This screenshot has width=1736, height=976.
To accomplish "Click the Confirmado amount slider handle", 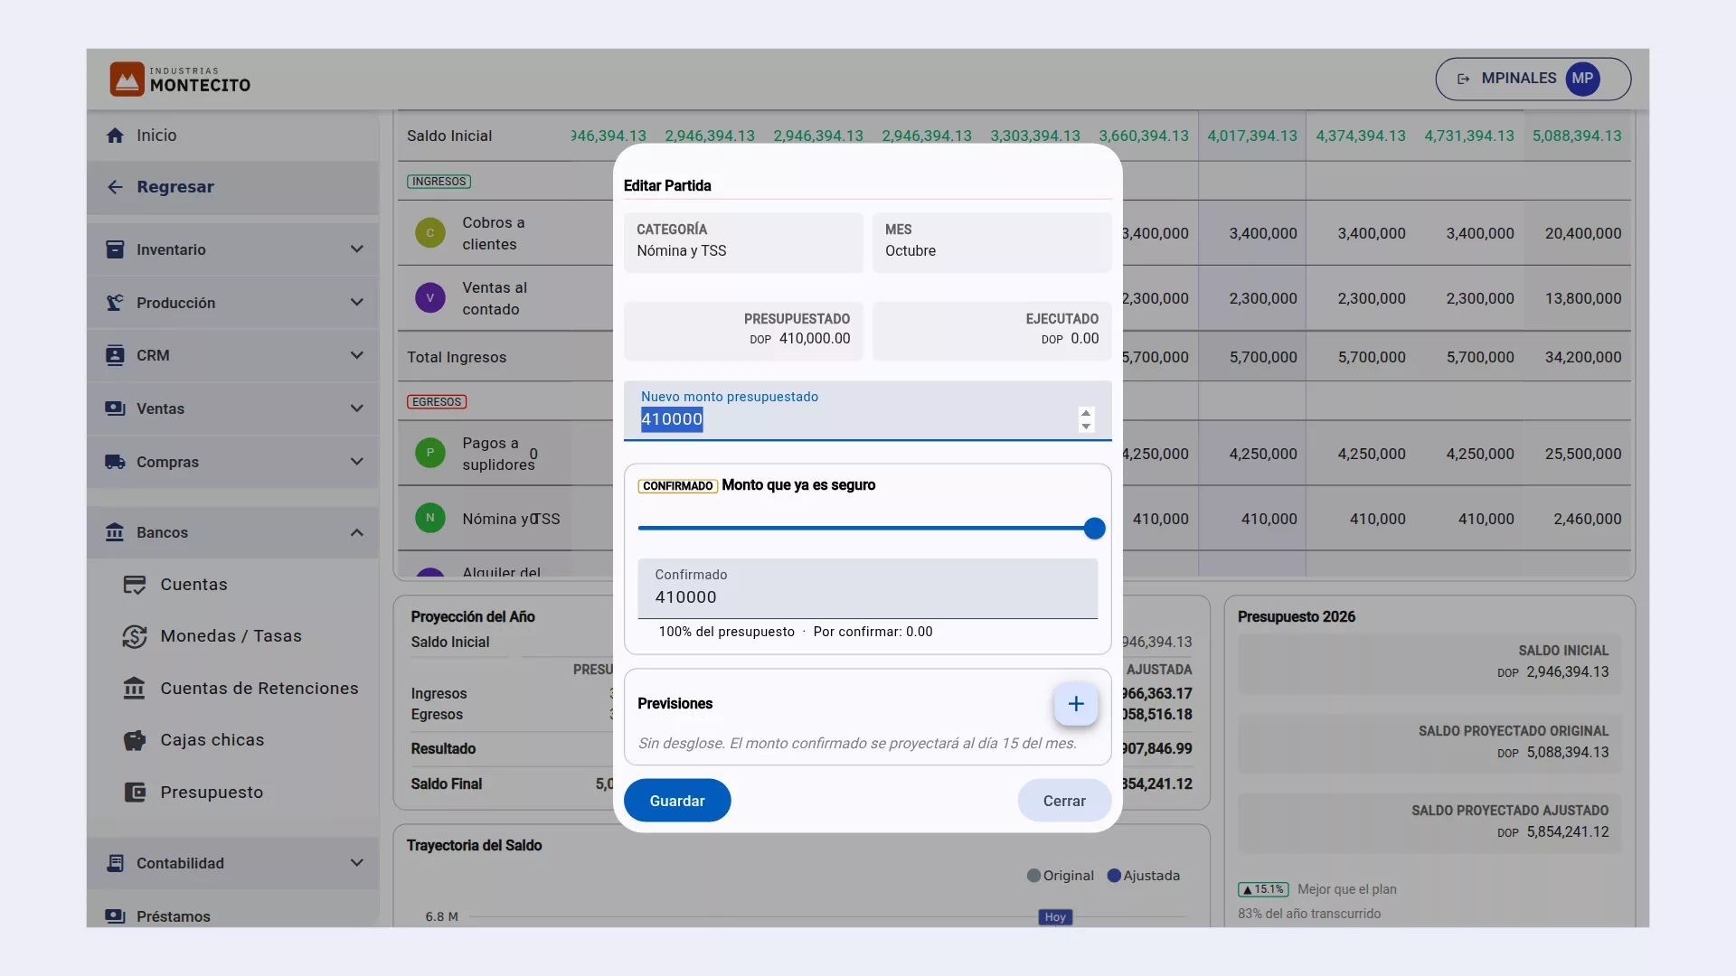I will (1094, 529).
